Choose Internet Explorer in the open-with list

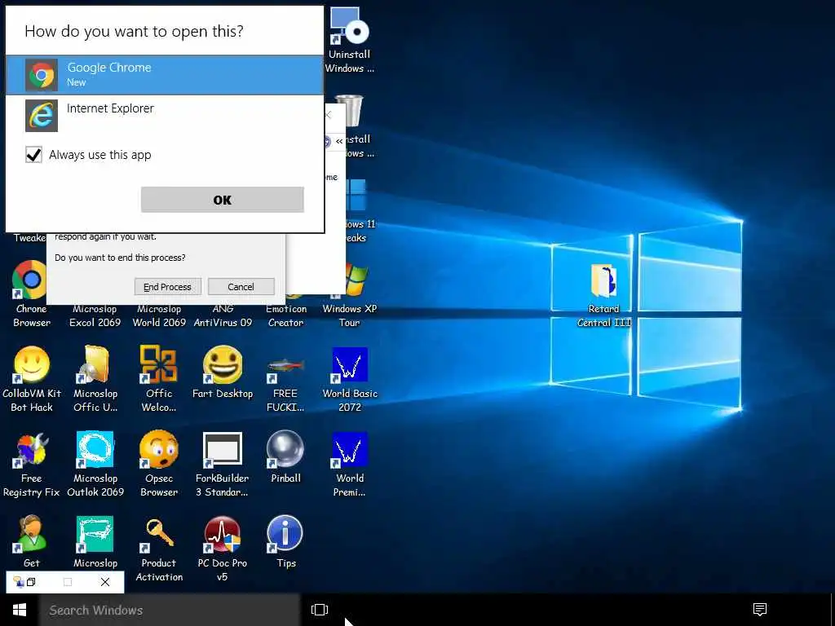click(165, 116)
